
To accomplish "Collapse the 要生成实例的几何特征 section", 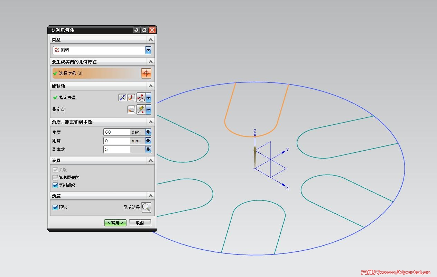I will point(150,62).
